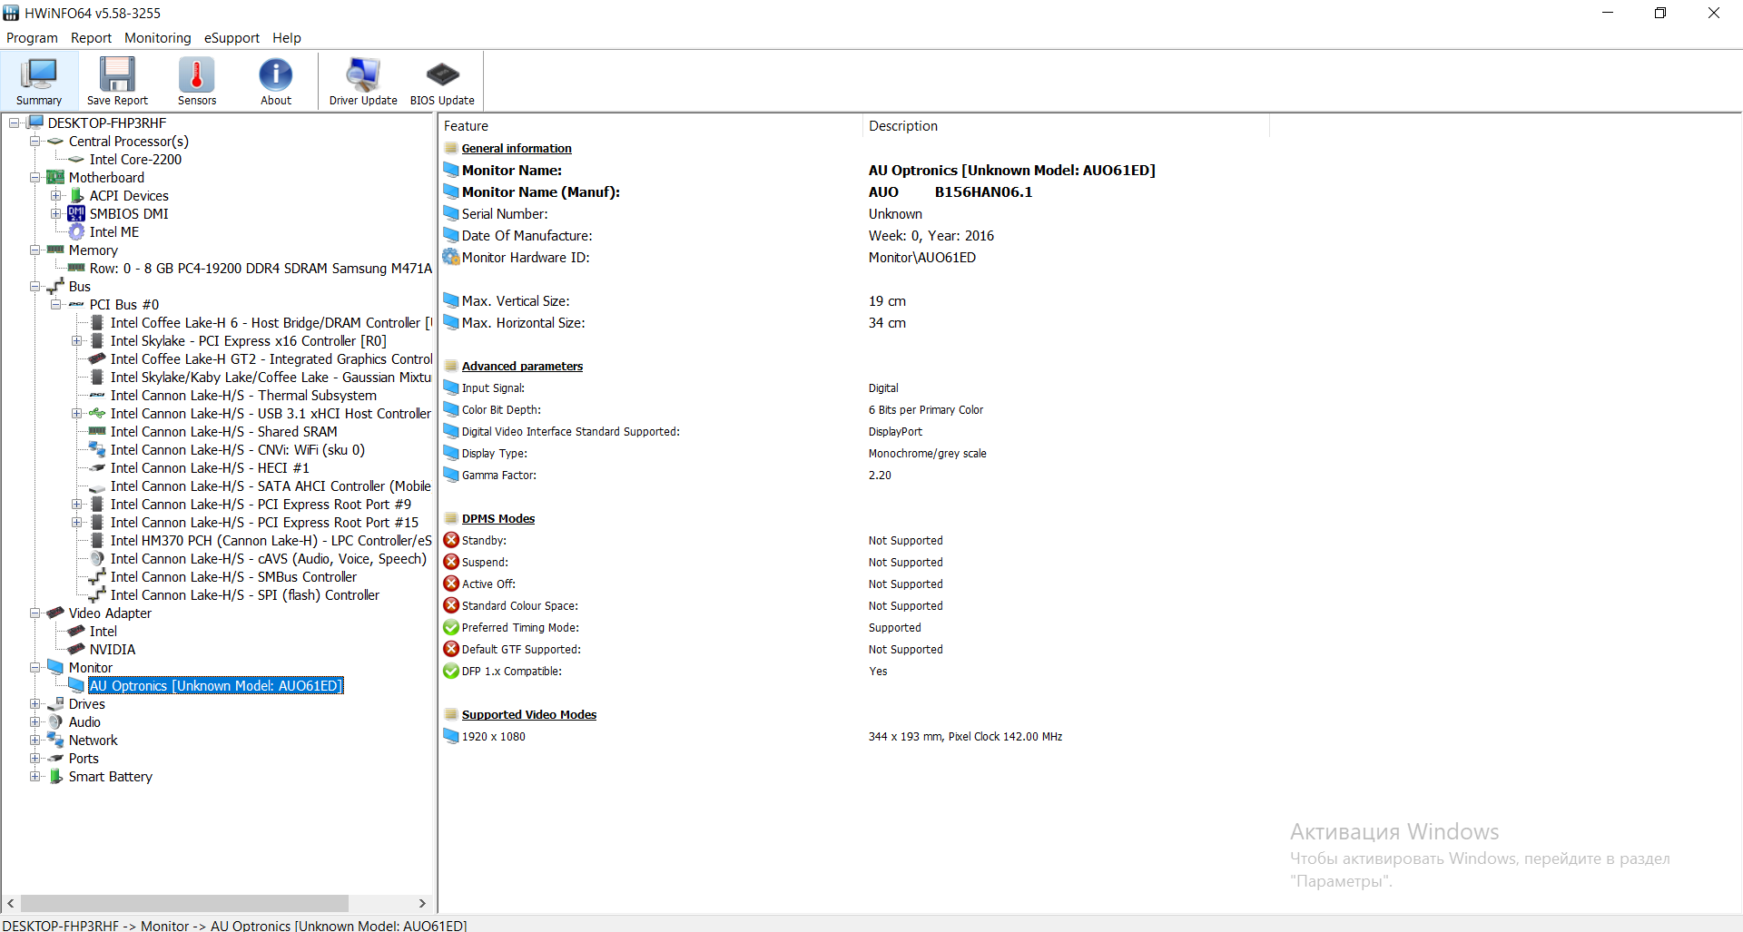Collapse the Central Processor(s) branch

(x=35, y=142)
